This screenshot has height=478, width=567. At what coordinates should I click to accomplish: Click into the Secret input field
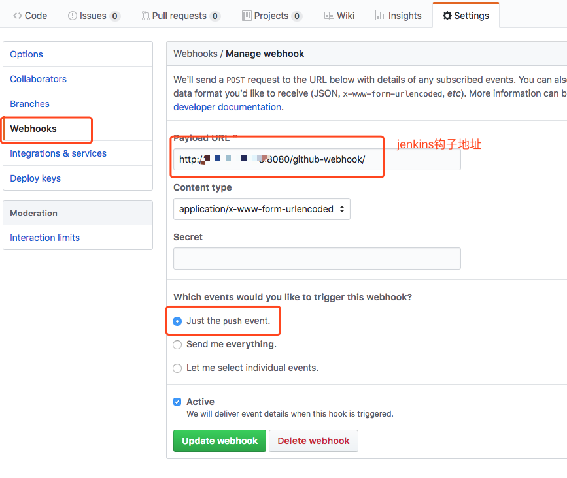(x=317, y=259)
